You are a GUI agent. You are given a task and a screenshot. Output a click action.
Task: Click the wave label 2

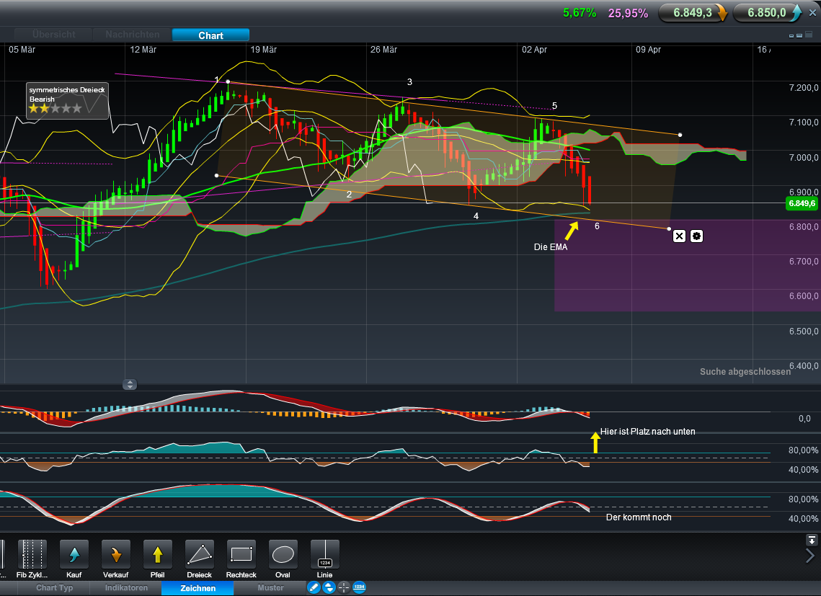350,195
